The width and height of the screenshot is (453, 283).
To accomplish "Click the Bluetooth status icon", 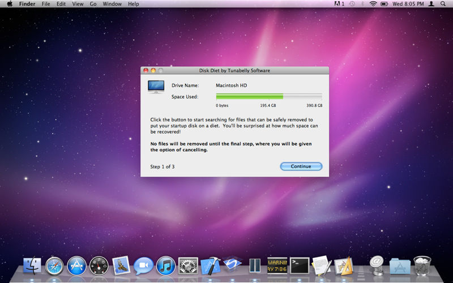I will [363, 4].
